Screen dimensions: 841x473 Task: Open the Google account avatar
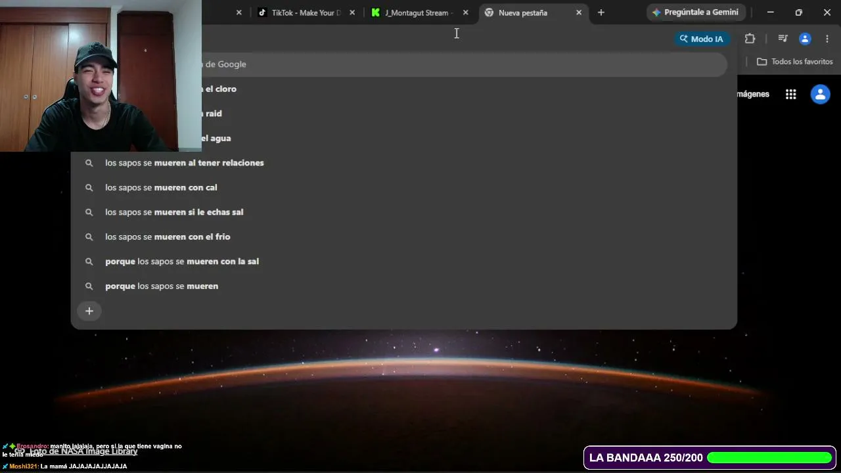pos(820,95)
